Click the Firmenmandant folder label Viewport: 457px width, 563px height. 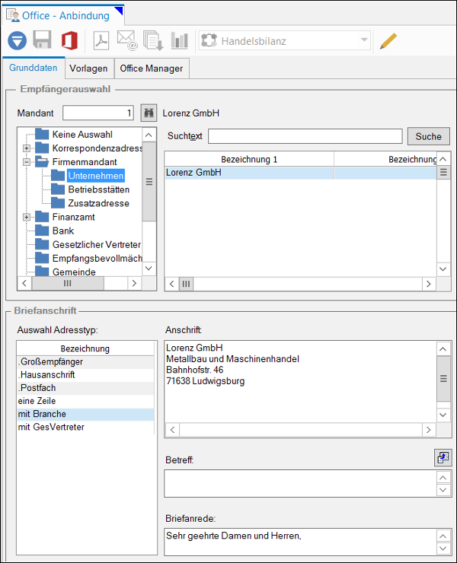point(85,162)
